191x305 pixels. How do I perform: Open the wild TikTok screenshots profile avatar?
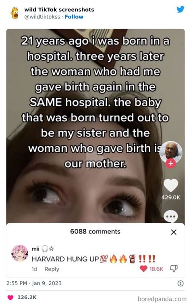click(x=15, y=13)
